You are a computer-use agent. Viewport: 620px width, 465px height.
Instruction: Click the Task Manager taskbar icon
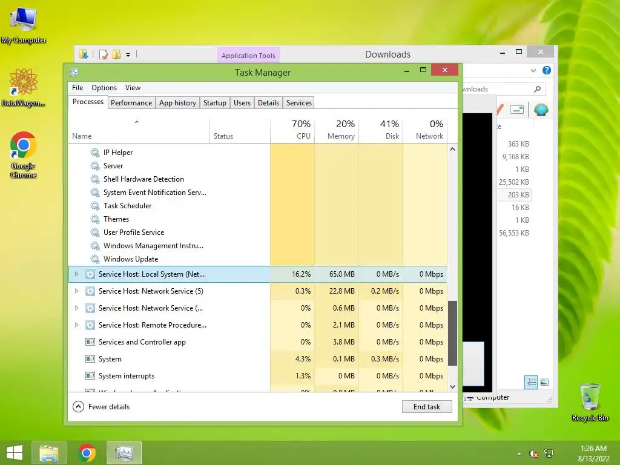[124, 453]
